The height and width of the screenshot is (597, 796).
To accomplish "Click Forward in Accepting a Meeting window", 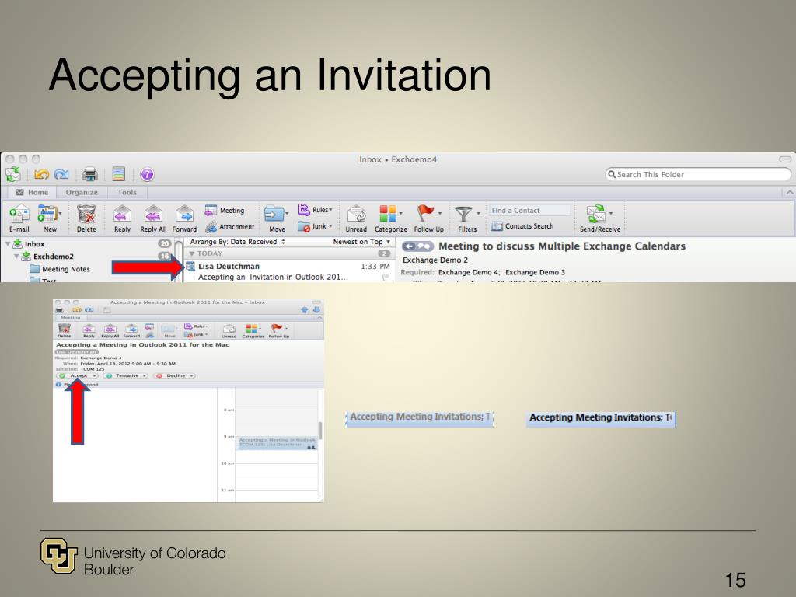I will [x=131, y=331].
